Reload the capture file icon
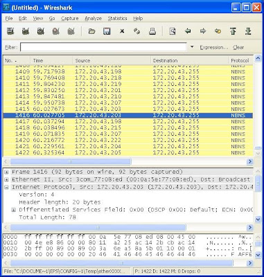Viewport: 264px width, 277px height. 137,31
